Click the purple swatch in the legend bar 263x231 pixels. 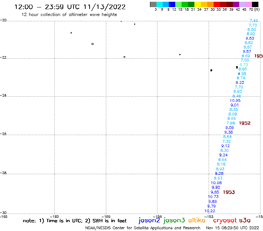pos(236,4)
